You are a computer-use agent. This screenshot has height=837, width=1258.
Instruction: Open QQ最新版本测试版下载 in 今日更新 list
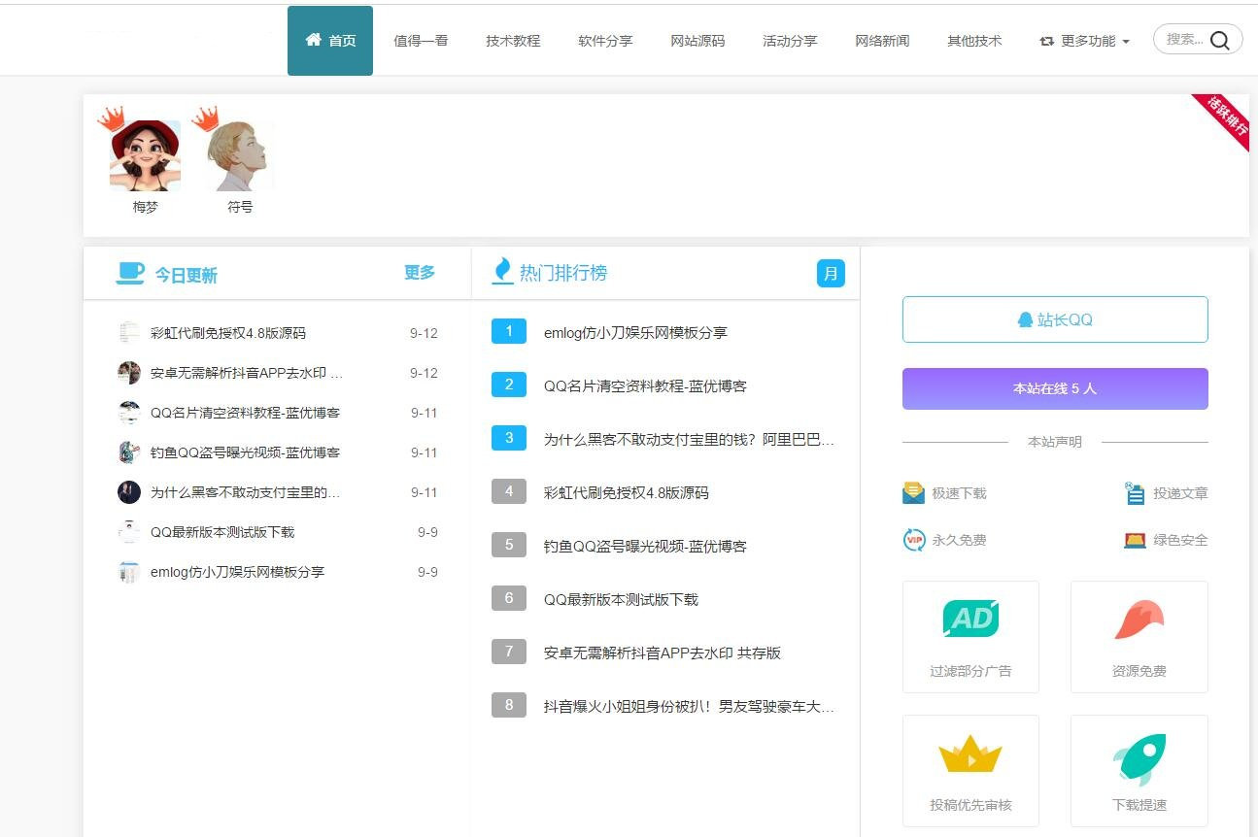[222, 532]
